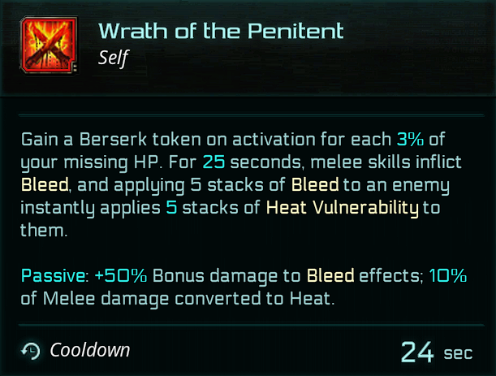This screenshot has width=496, height=376.
Task: Click the highlighted "5" before "stacks of Heat"
Action: click(x=194, y=208)
